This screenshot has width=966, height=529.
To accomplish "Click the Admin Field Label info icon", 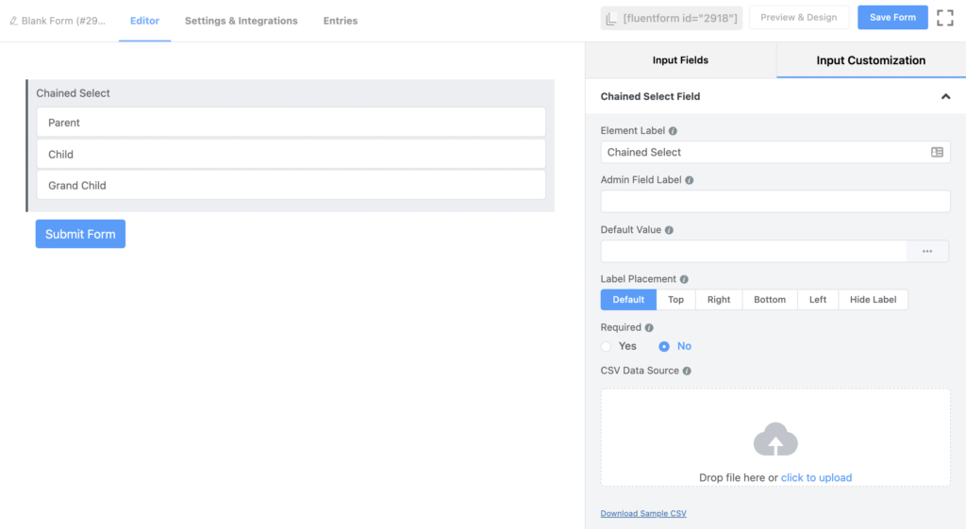I will (690, 180).
